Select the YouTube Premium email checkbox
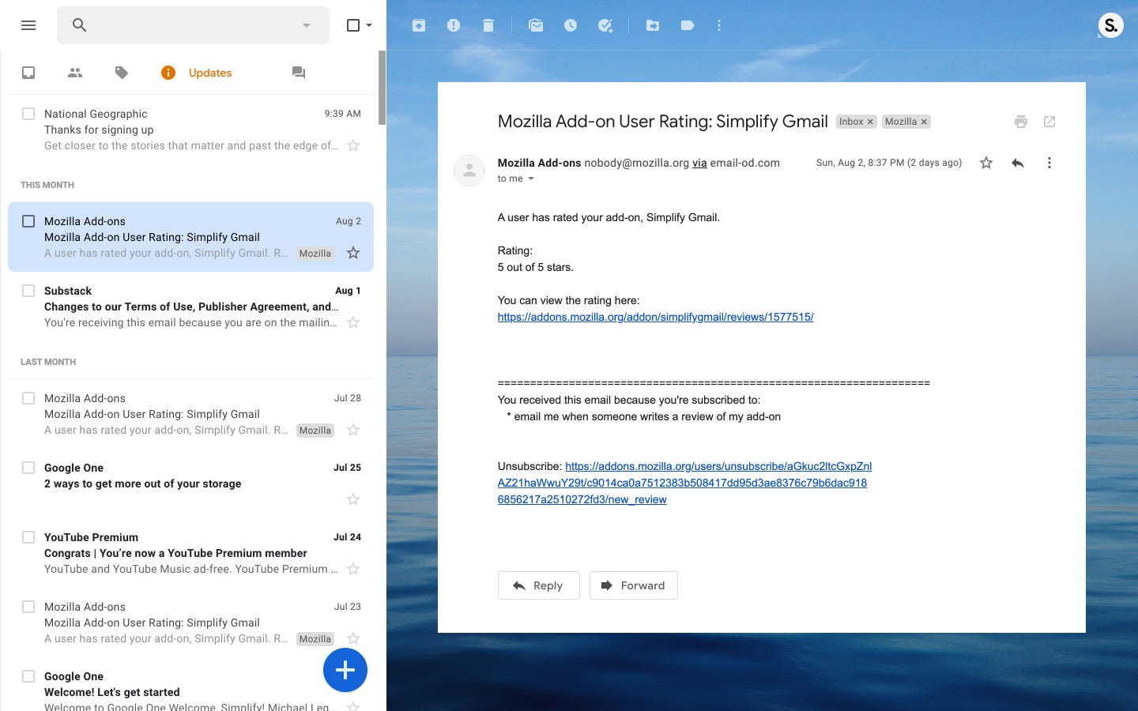The width and height of the screenshot is (1138, 711). tap(28, 537)
